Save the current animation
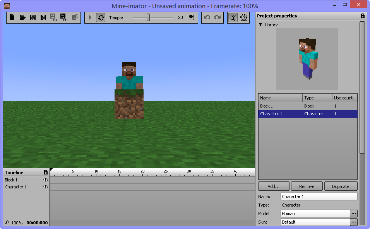 33,17
